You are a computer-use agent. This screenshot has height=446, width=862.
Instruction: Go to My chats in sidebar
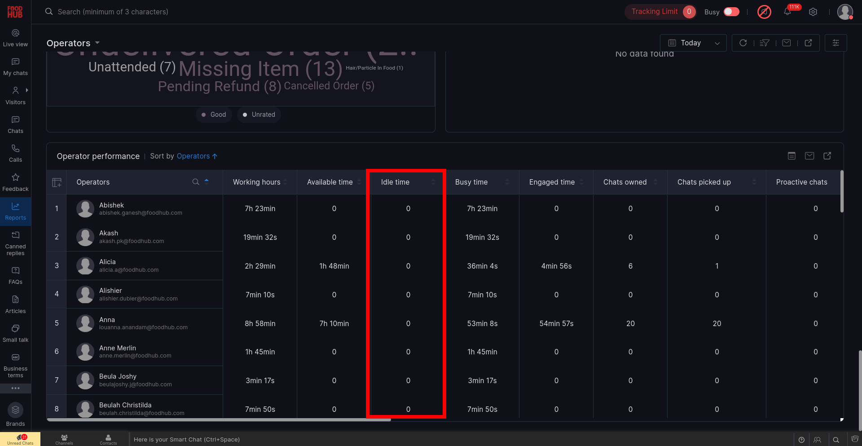click(x=15, y=66)
